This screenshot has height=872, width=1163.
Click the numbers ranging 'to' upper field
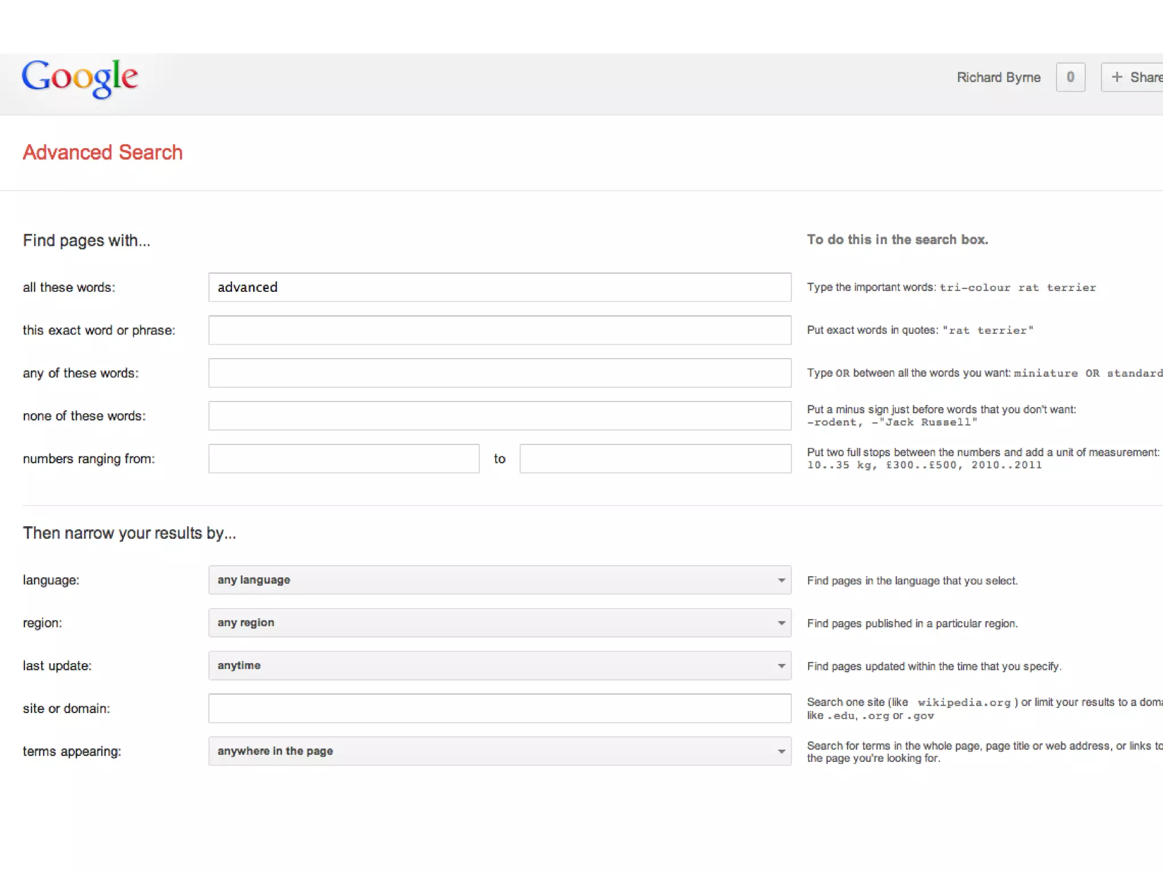click(x=655, y=459)
